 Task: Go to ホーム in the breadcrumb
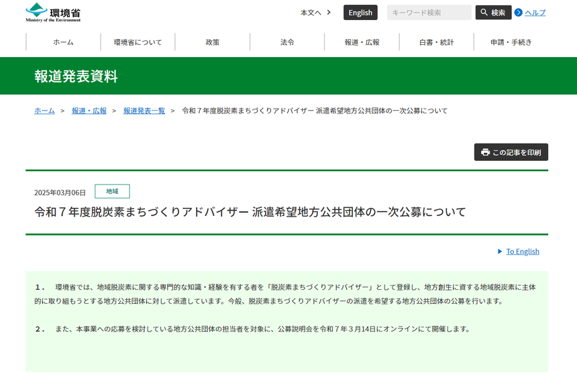44,111
